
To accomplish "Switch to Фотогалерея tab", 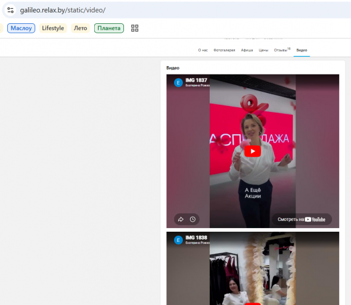I will (x=224, y=50).
